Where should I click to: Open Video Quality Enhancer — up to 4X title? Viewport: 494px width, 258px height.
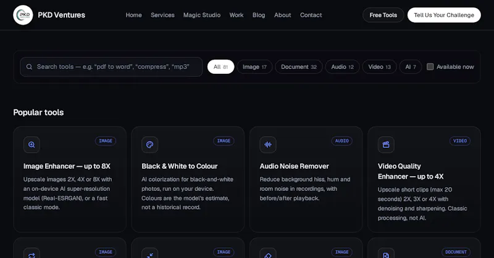(411, 171)
